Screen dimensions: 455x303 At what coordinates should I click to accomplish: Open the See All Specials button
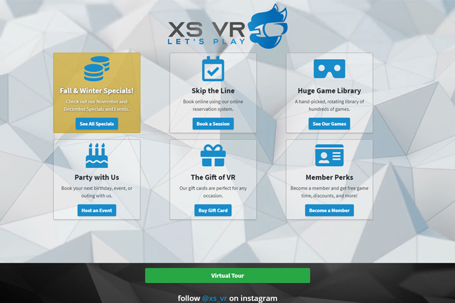point(97,124)
